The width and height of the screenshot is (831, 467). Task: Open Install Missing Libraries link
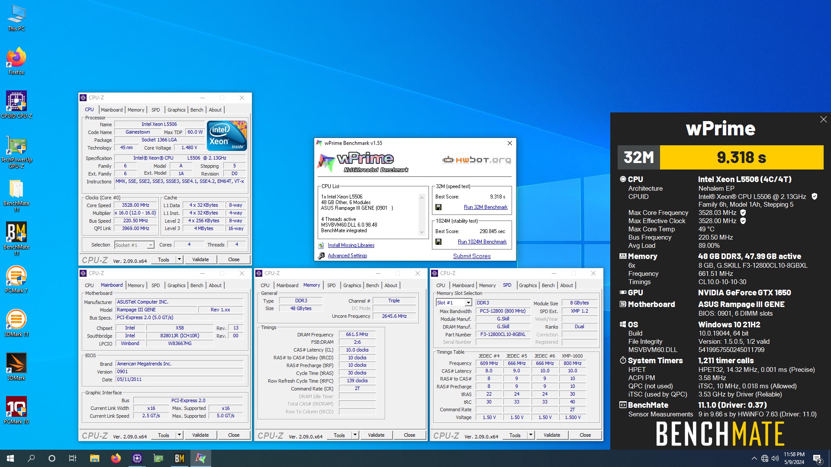click(x=351, y=245)
